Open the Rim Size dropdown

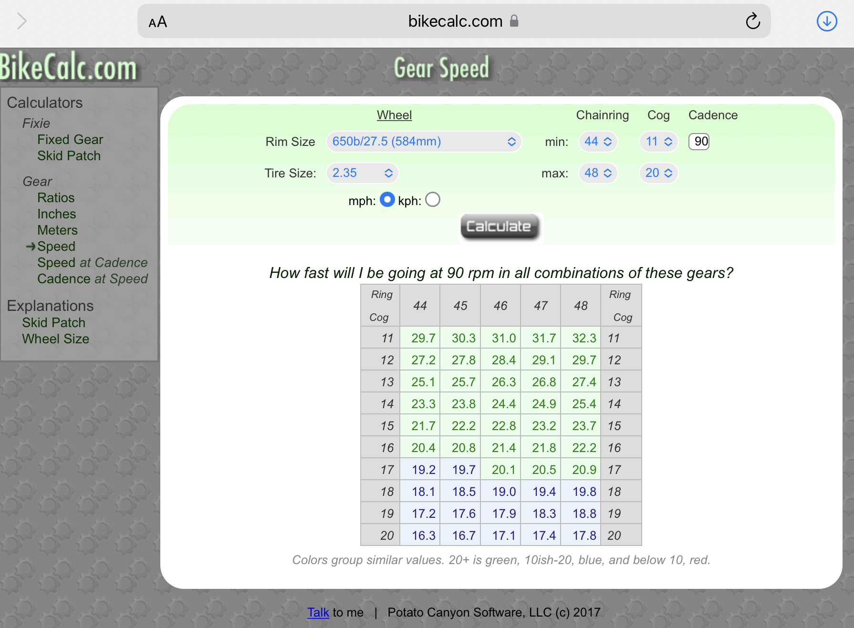coord(423,142)
